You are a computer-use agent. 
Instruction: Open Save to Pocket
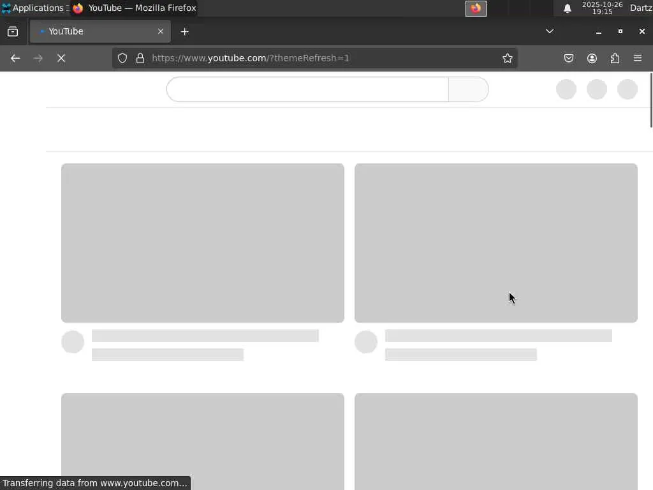point(568,58)
